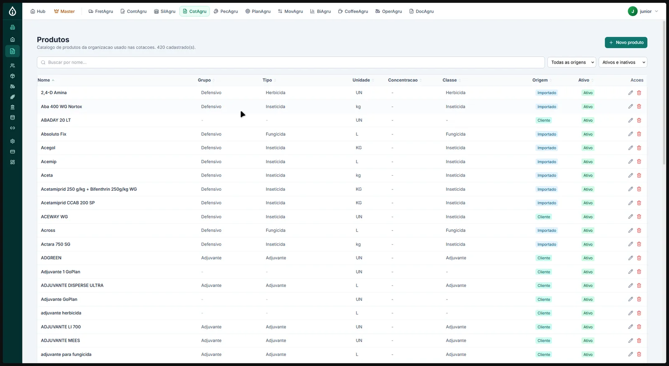
Task: Click the Acetamiprid CCAB 200 SP product name
Action: 68,203
